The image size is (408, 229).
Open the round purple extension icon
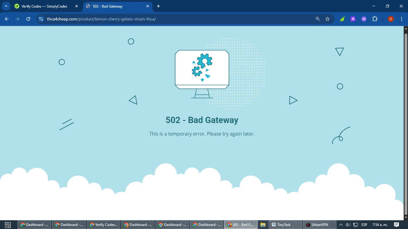point(364,19)
